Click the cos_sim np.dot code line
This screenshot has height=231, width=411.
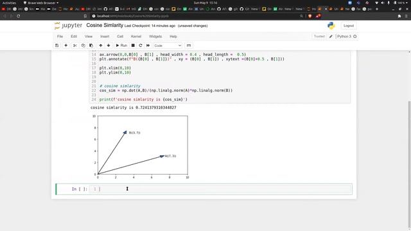(166, 90)
